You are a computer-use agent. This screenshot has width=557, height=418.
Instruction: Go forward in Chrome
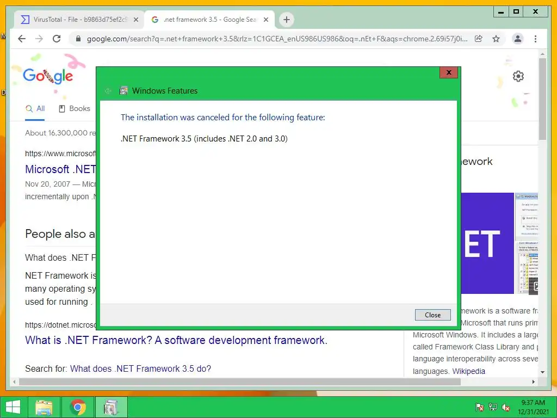coord(39,39)
